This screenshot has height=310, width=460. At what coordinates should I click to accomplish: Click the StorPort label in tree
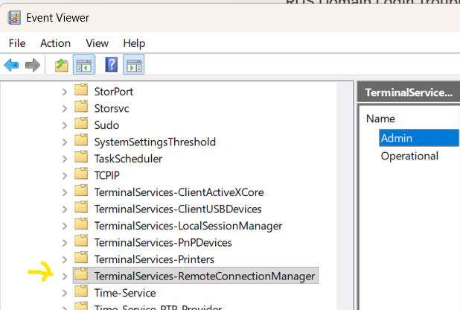click(x=114, y=92)
